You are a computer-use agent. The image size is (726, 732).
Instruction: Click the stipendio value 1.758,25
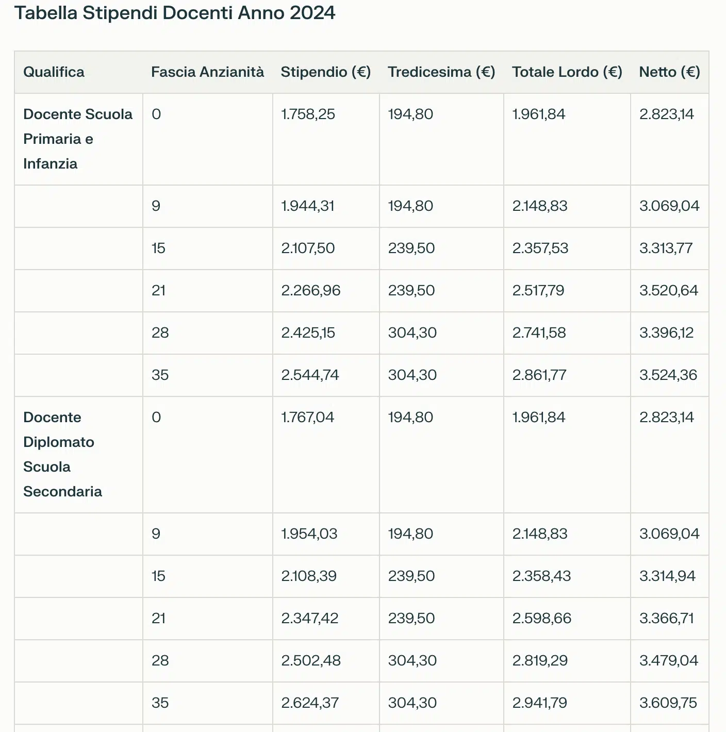pos(308,114)
